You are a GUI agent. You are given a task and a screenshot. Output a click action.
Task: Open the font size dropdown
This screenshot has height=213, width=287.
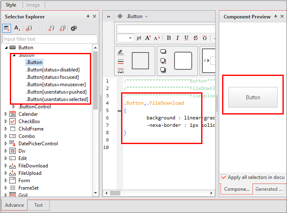point(130,38)
